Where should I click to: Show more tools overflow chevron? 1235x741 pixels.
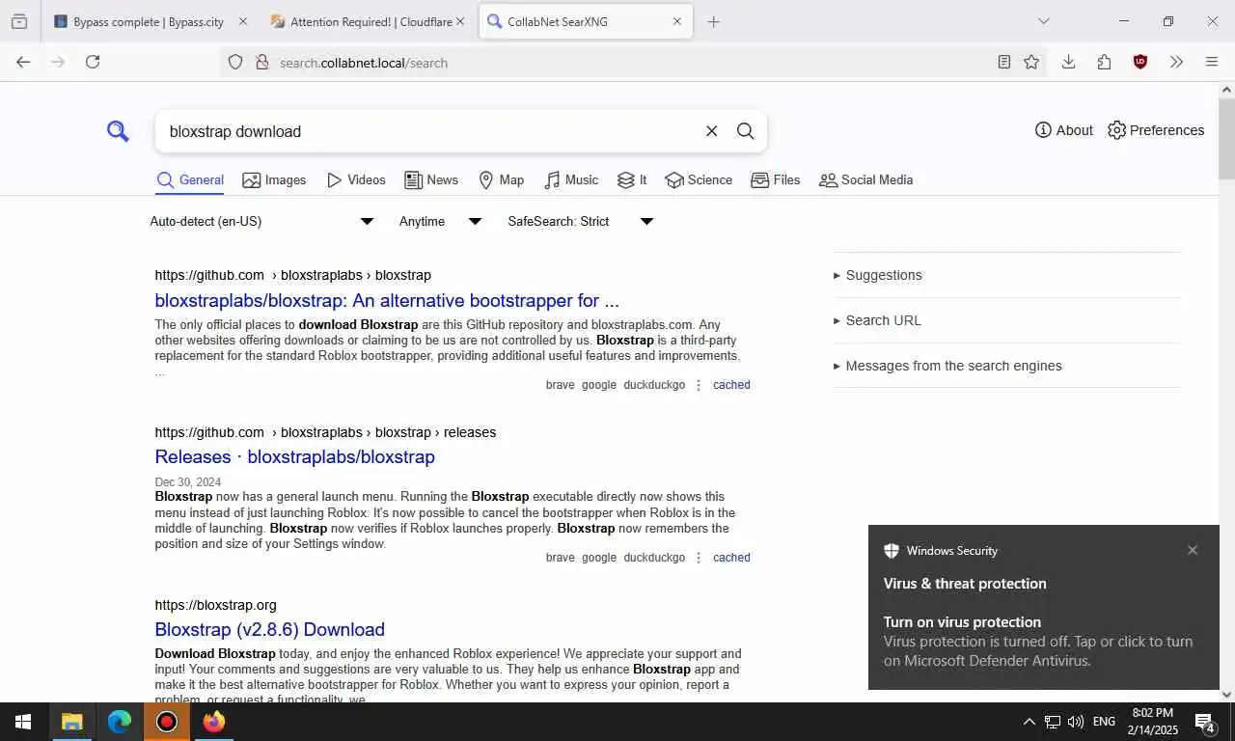pos(1176,62)
